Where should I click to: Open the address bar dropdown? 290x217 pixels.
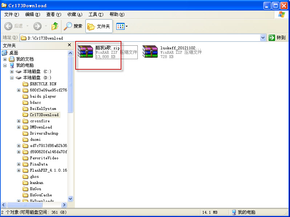(263, 38)
